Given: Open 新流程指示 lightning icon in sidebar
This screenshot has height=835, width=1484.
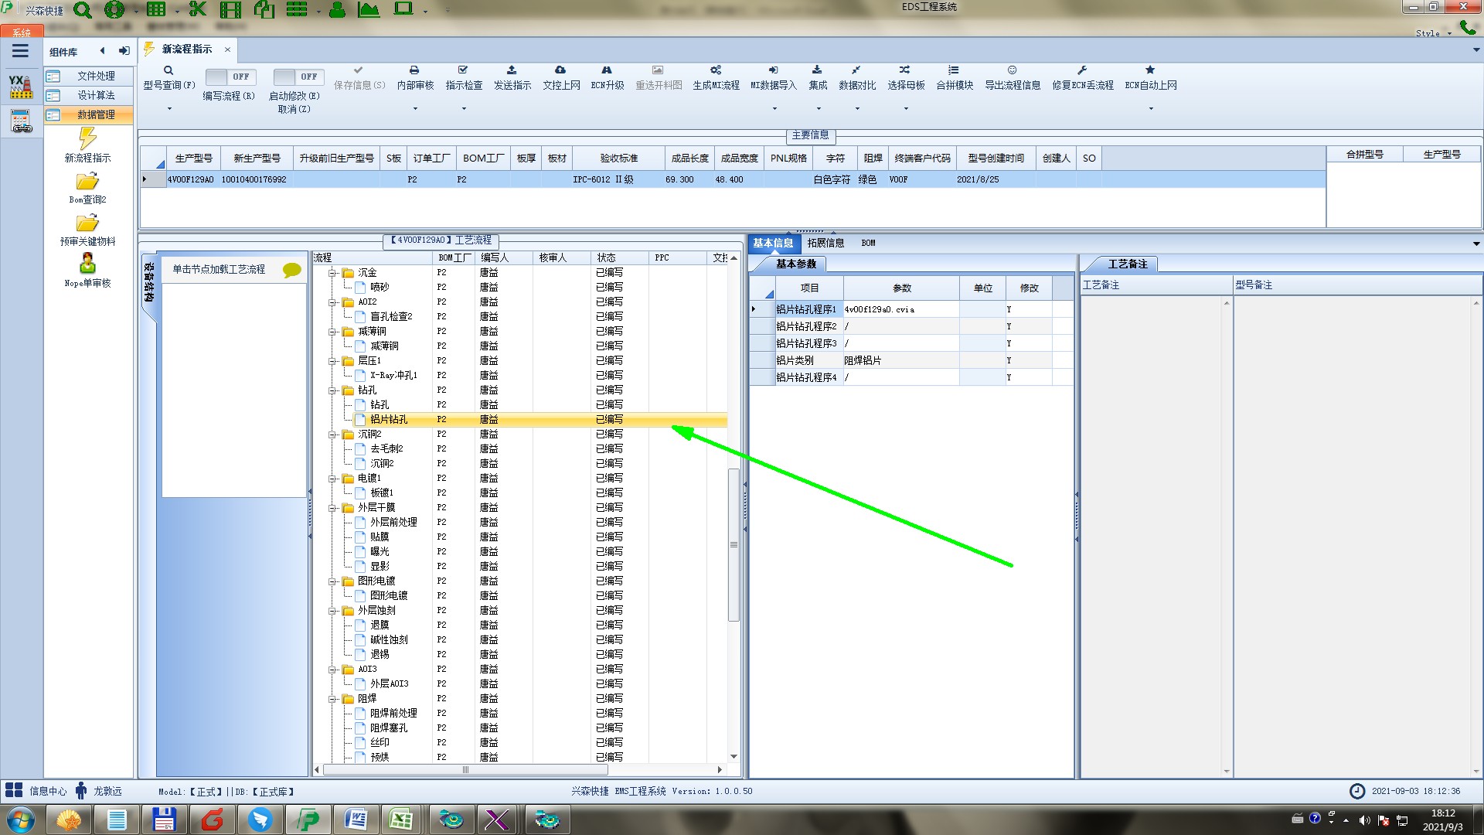Looking at the screenshot, I should click(x=87, y=139).
